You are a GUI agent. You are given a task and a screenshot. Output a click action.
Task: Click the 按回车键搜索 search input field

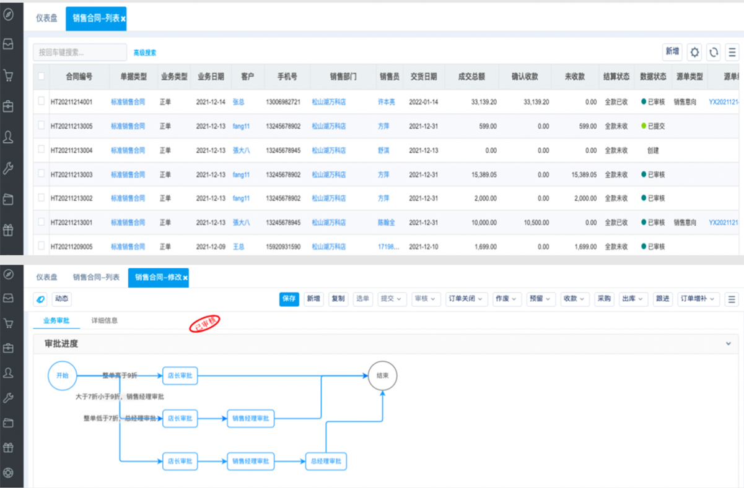pyautogui.click(x=80, y=53)
